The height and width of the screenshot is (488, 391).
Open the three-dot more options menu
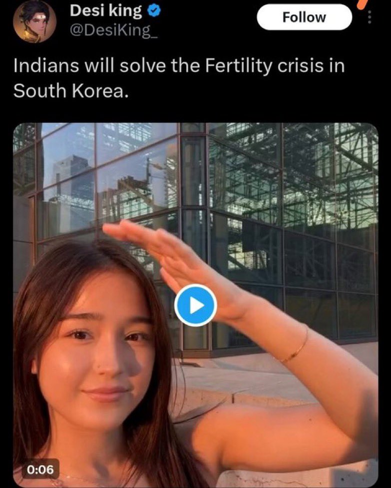point(370,17)
